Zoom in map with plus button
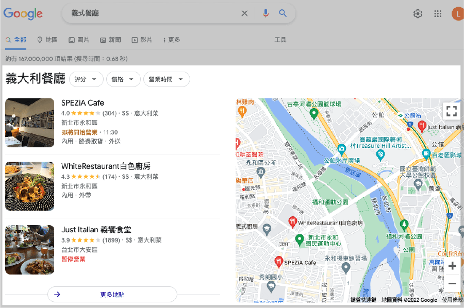 452,266
